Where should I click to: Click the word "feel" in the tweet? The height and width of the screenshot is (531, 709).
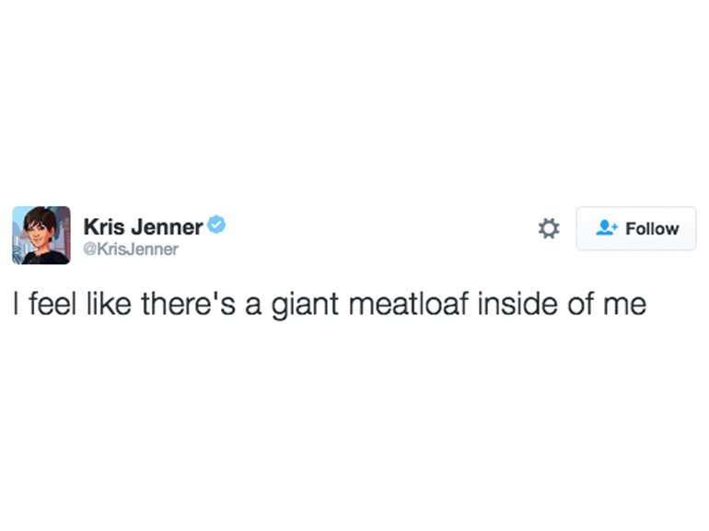click(51, 304)
